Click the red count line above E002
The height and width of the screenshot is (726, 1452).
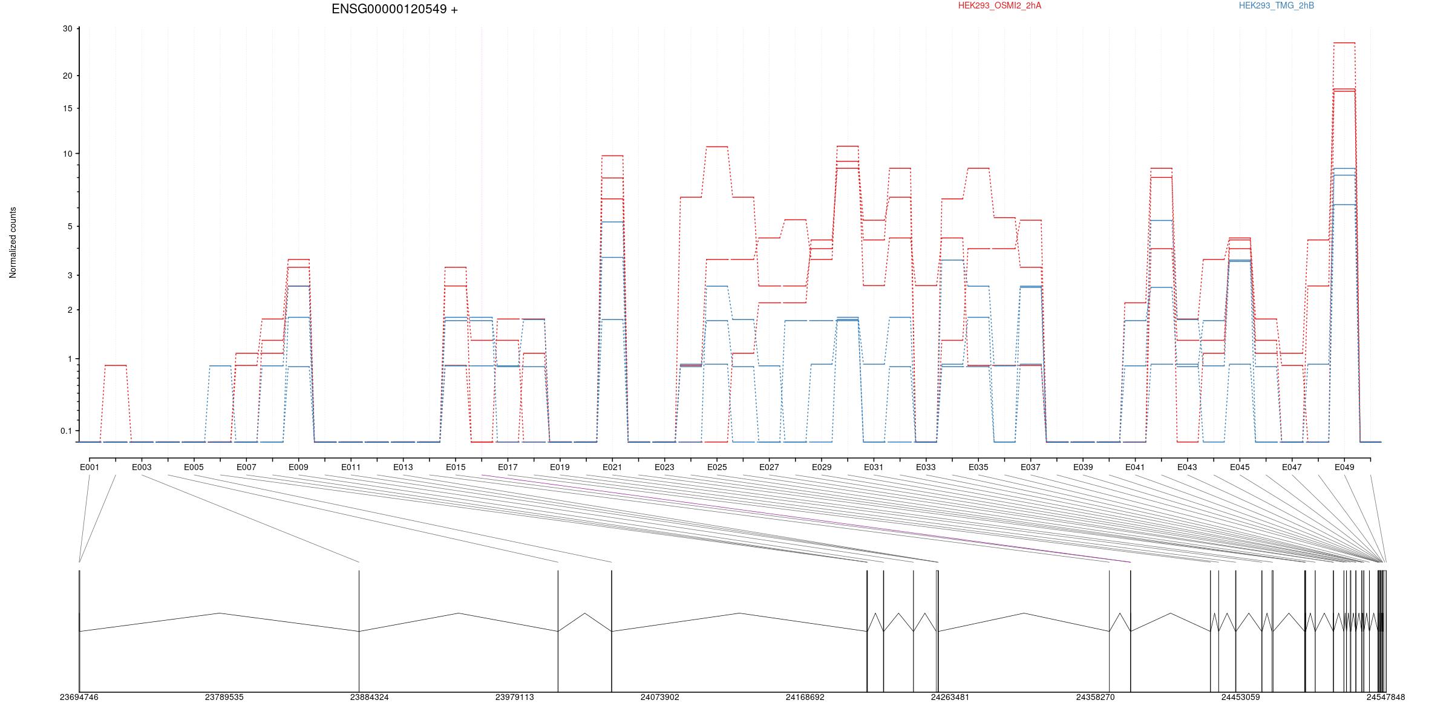(116, 365)
